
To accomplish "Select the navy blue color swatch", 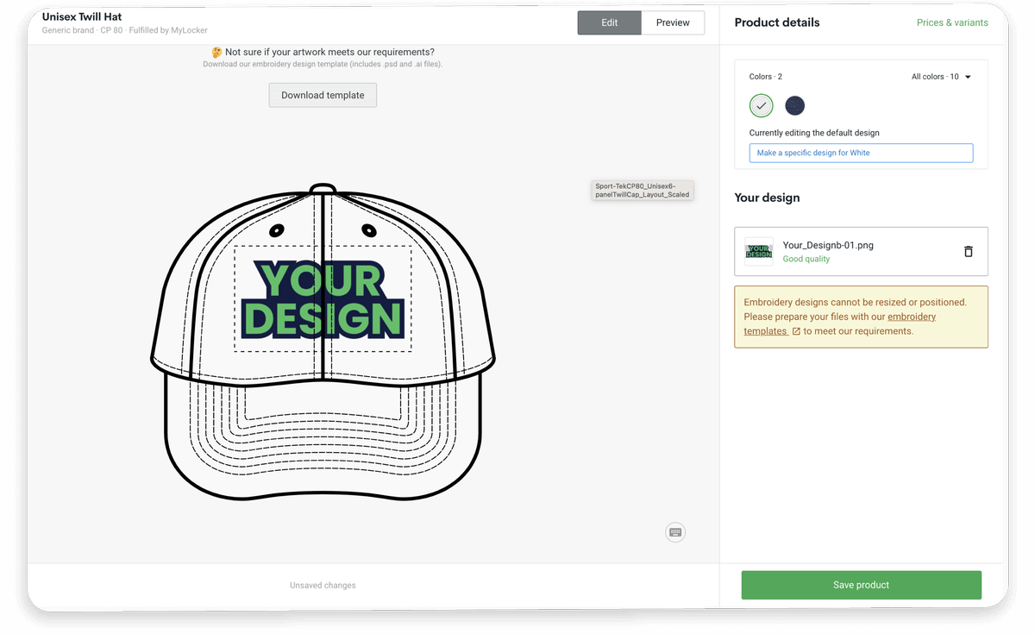I will pyautogui.click(x=794, y=105).
